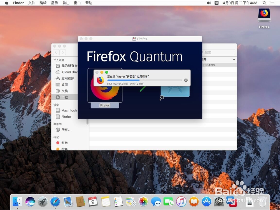Open Launchpad from the Dock
The width and height of the screenshot is (280, 210).
43,202
